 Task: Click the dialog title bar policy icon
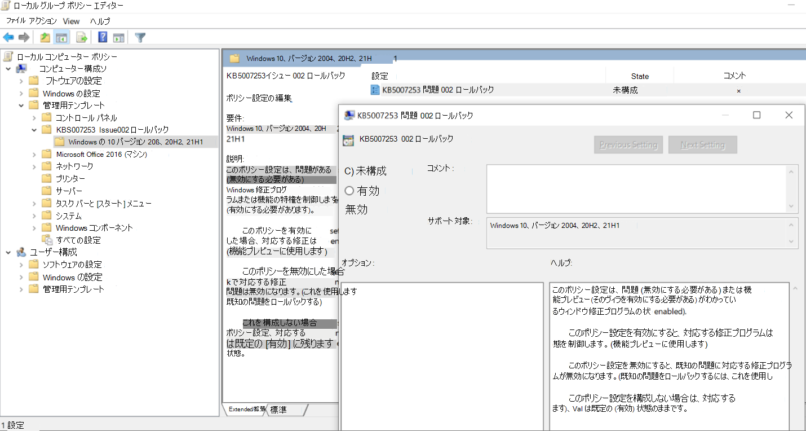[x=349, y=115]
